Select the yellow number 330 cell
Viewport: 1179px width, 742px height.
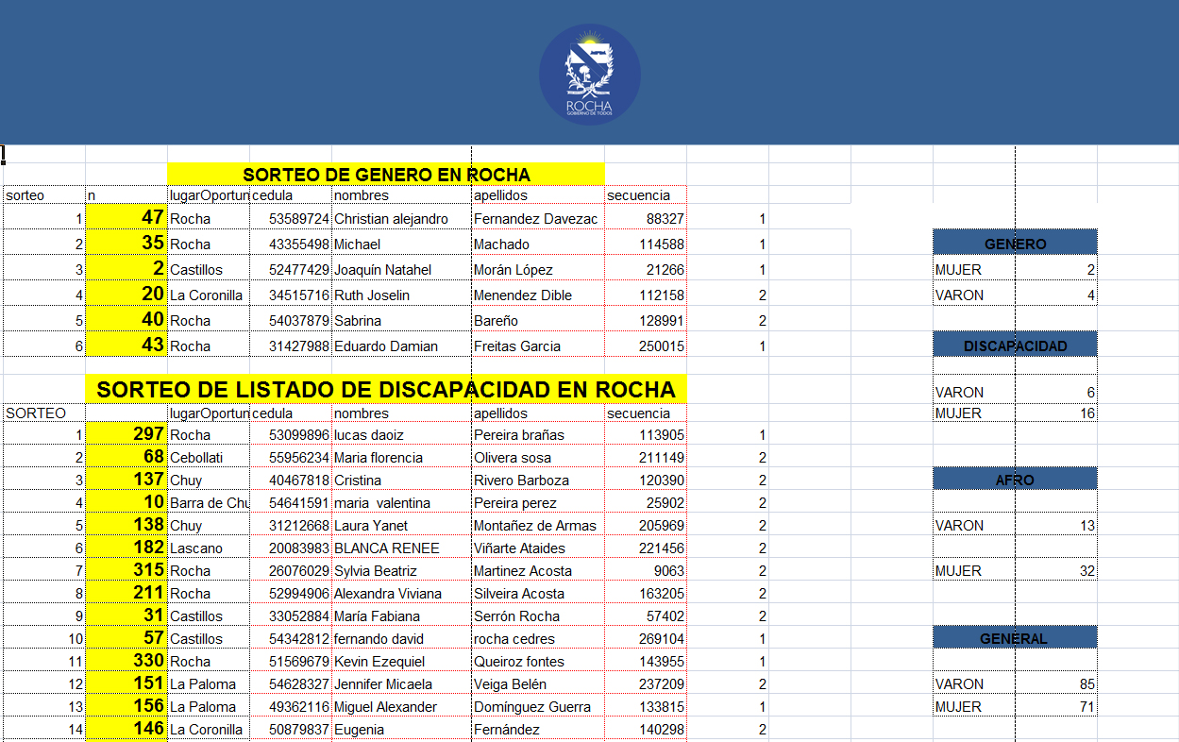point(126,661)
